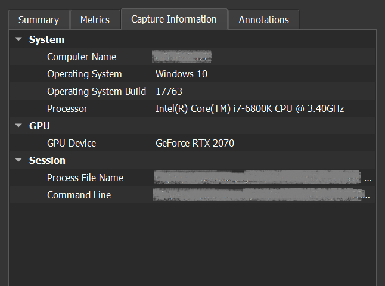Collapse the System section arrow
This screenshot has width=385, height=286.
(18, 40)
